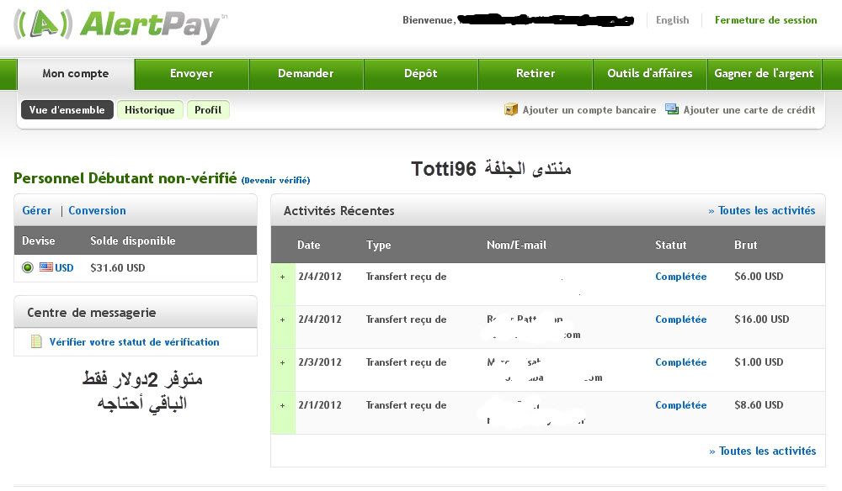Click the Devise column header
Screen dimensions: 842x491
coord(39,240)
